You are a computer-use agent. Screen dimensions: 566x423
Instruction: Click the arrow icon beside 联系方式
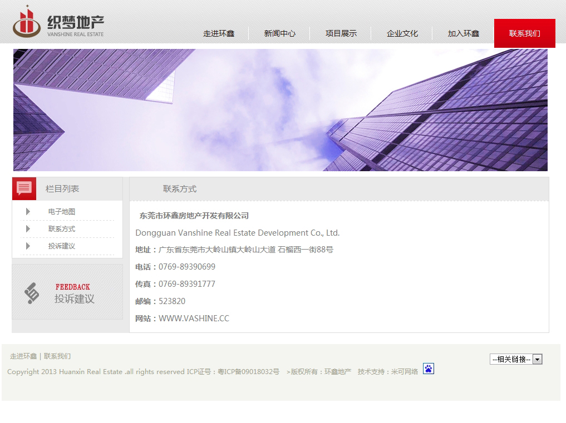[28, 228]
